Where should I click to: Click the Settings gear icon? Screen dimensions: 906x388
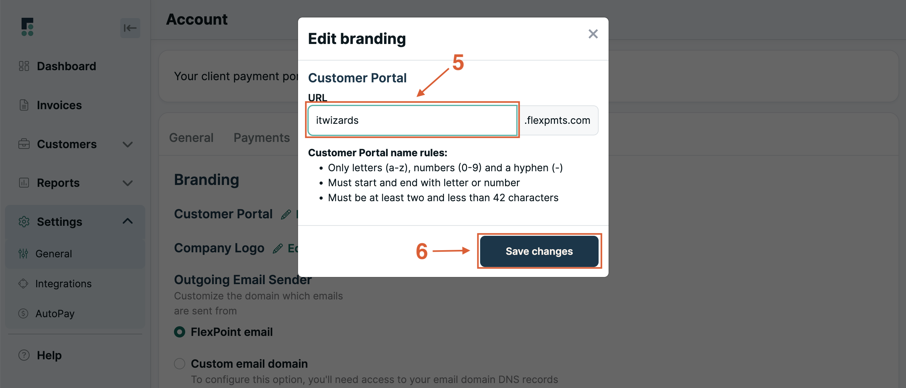[23, 222]
